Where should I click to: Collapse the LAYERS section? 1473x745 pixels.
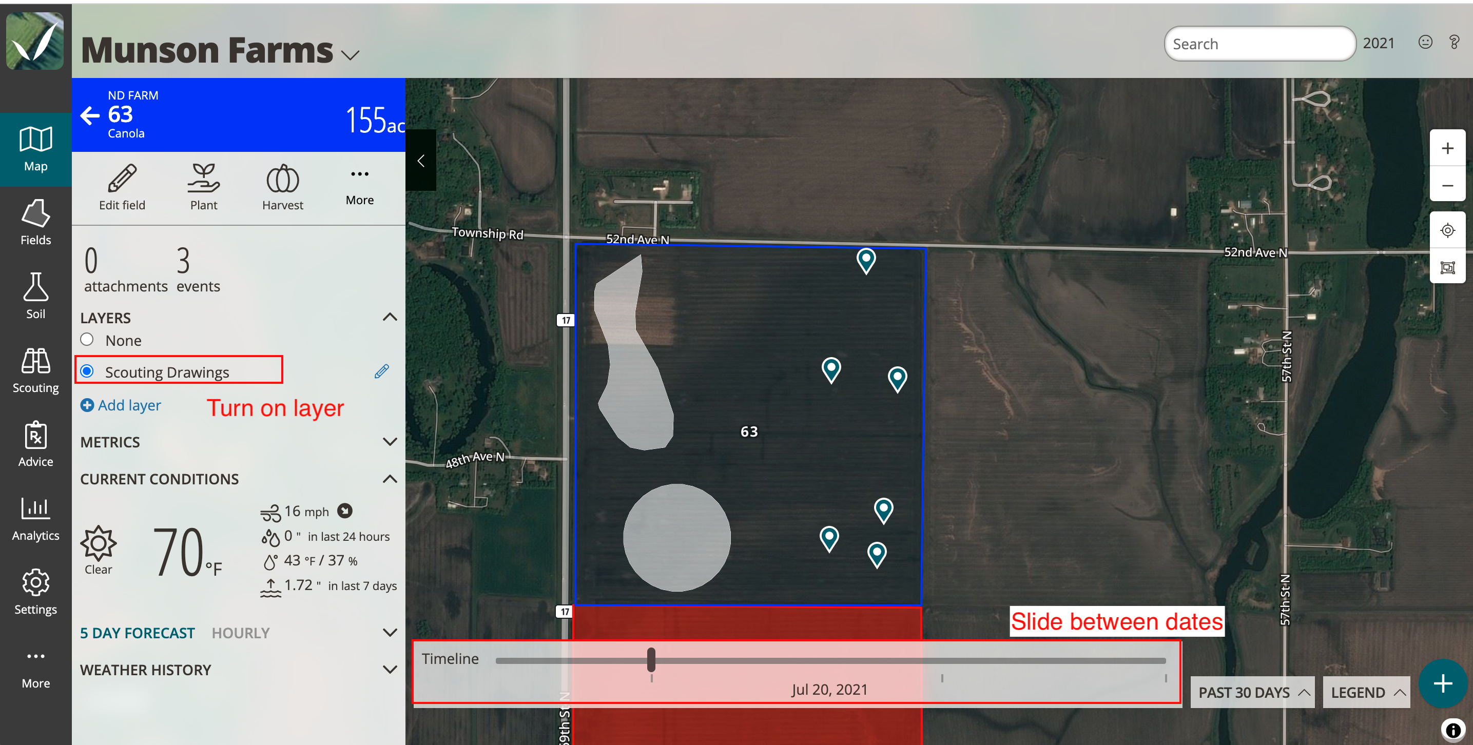(x=390, y=317)
